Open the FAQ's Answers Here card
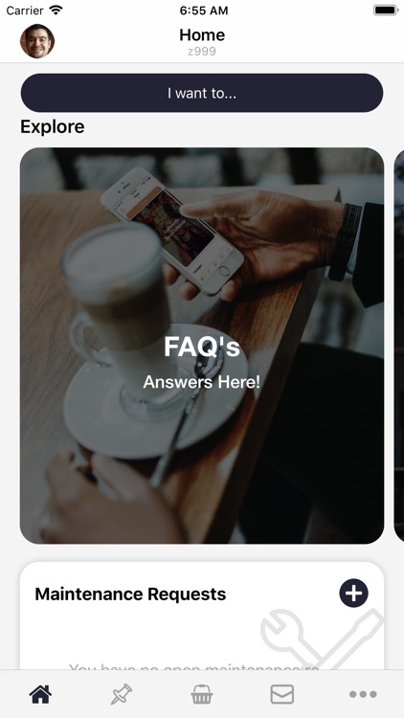Viewport: 404px width, 718px height. pos(202,346)
